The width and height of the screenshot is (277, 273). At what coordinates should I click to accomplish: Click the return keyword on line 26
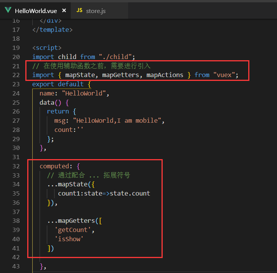click(58, 112)
